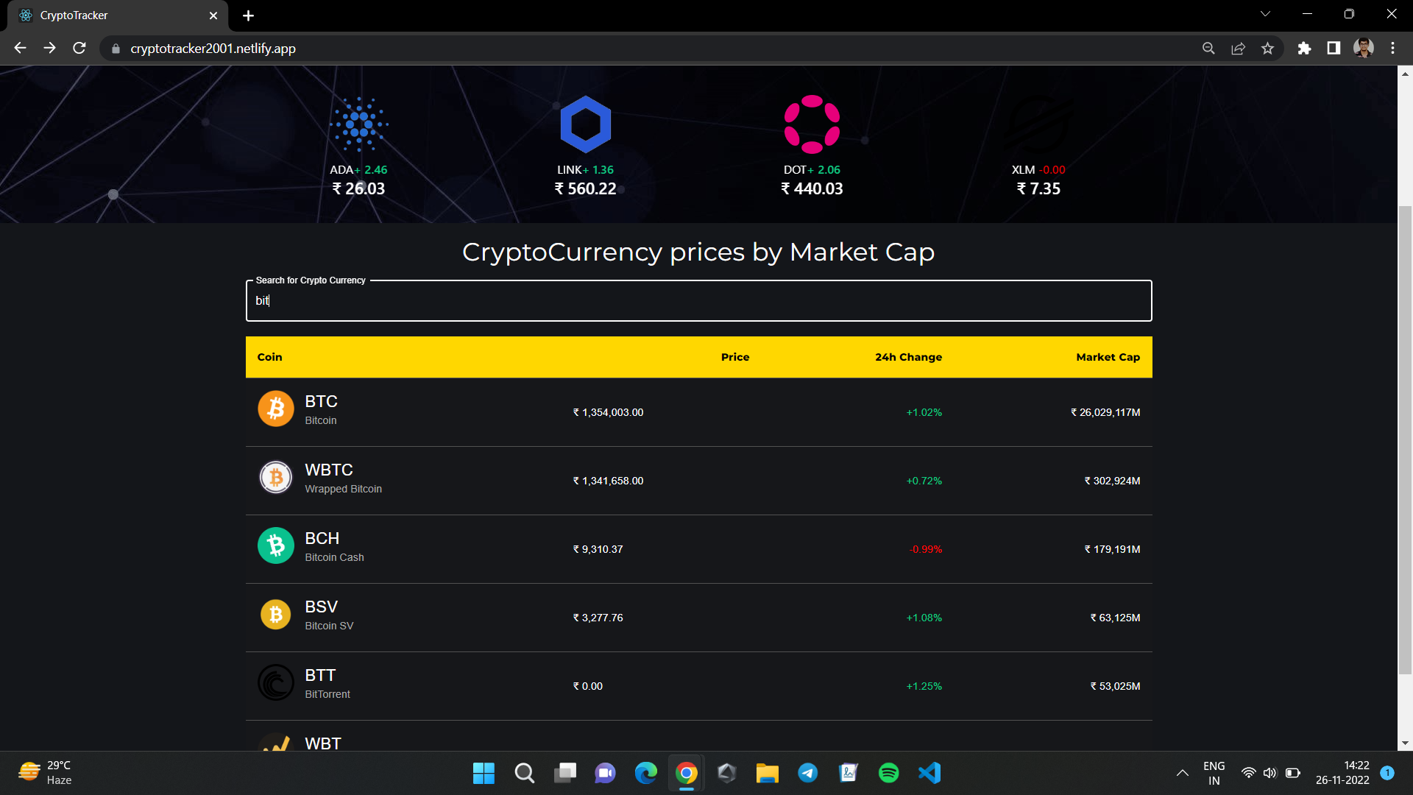Open the Chrome three-dot menu
Image resolution: width=1413 pixels, height=795 pixels.
click(1392, 48)
